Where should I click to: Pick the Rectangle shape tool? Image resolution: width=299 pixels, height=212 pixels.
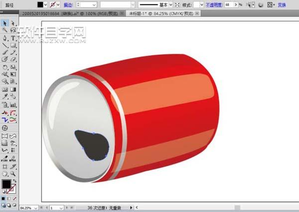13,45
